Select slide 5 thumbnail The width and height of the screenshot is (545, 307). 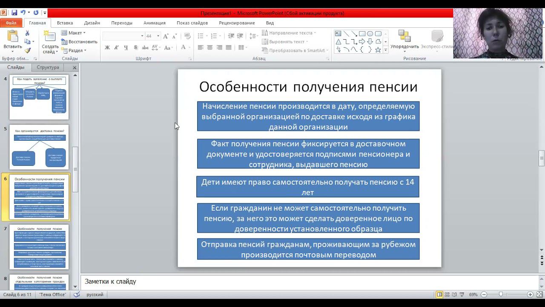(39, 147)
